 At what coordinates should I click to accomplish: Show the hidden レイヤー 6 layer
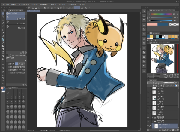point(148,108)
